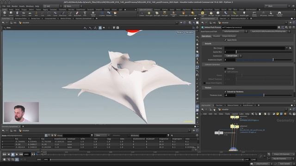
Task: Open the Windows menu
Action: (30, 6)
